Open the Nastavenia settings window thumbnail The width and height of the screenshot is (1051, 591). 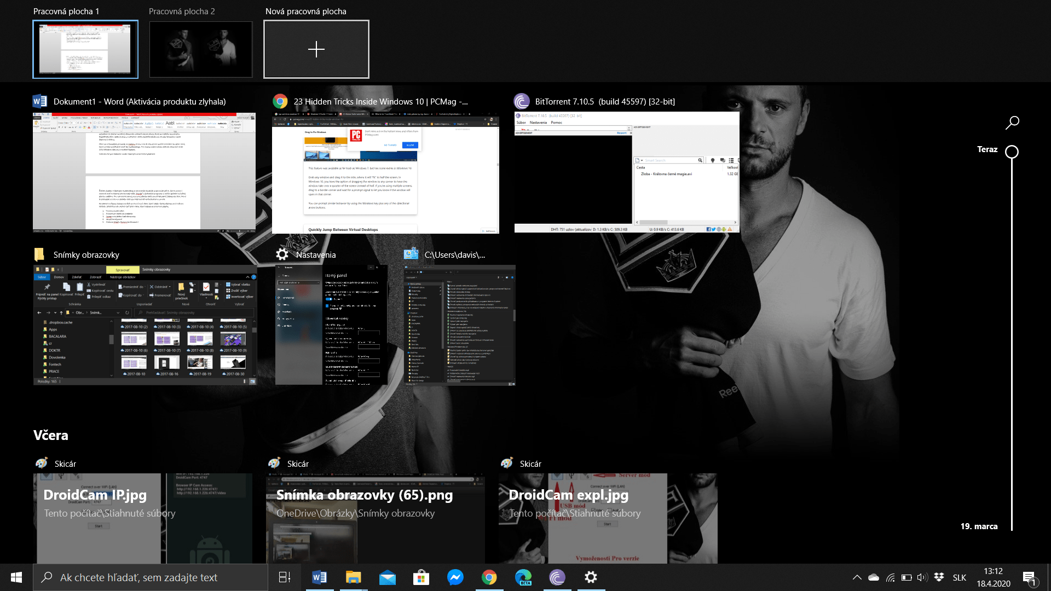[331, 325]
